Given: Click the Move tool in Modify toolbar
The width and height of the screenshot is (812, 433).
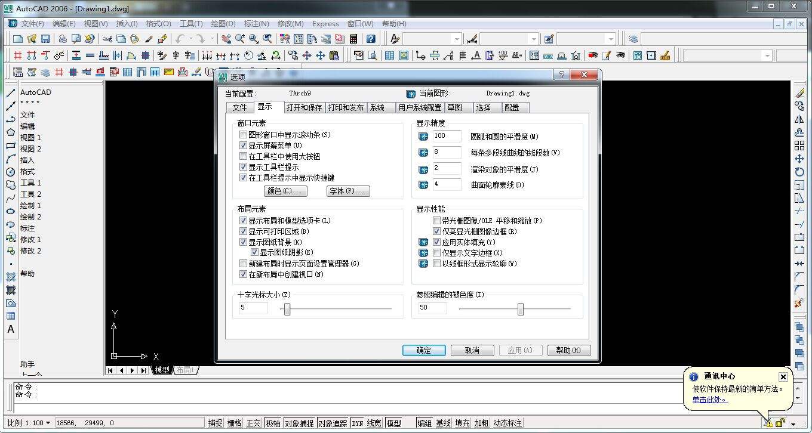Looking at the screenshot, I should pos(799,159).
